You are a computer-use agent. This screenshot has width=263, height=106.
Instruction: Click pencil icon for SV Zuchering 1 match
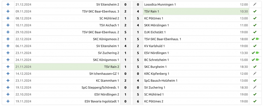pyautogui.click(x=255, y=88)
